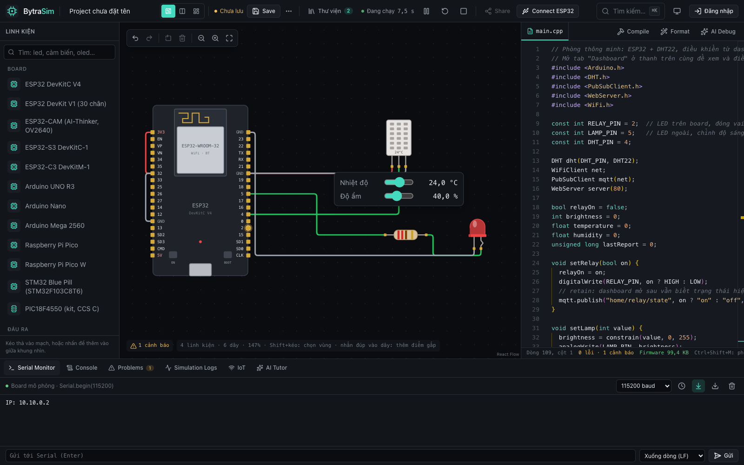Open the Console tab

(82, 368)
